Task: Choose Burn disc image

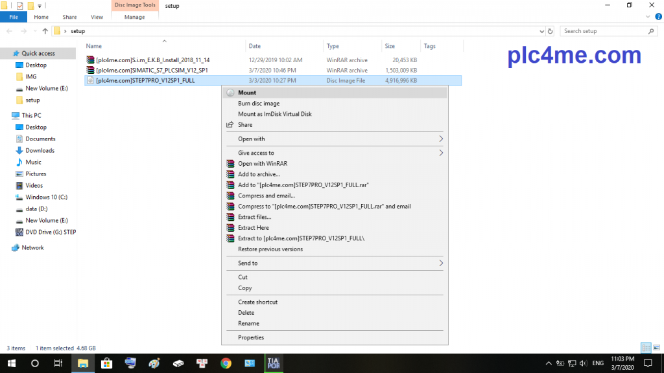Action: click(259, 103)
